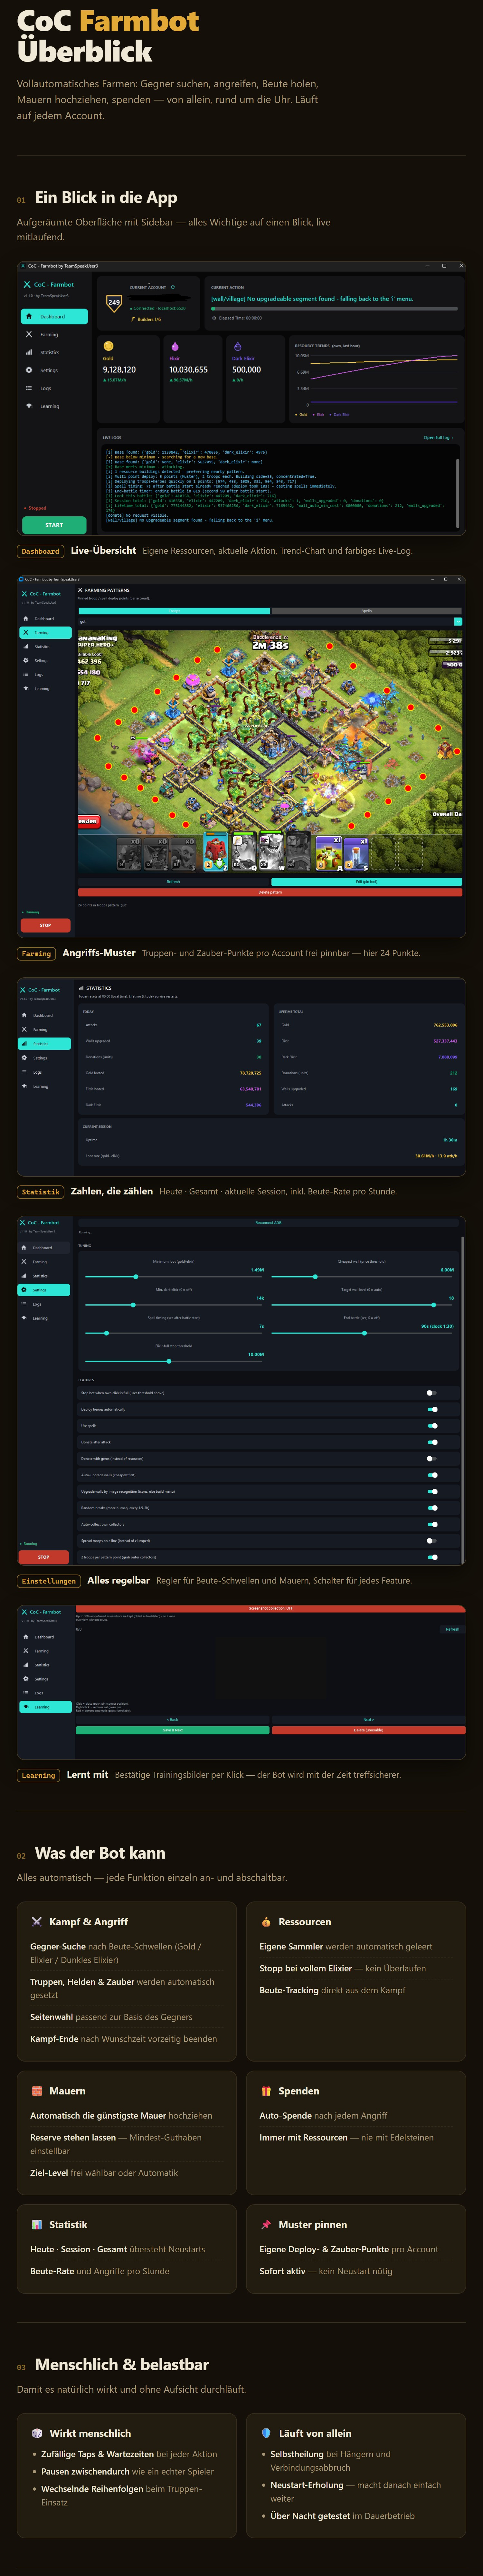The height and width of the screenshot is (2576, 483).
Task: Click the 'Target wall level' slider
Action: [362, 1305]
